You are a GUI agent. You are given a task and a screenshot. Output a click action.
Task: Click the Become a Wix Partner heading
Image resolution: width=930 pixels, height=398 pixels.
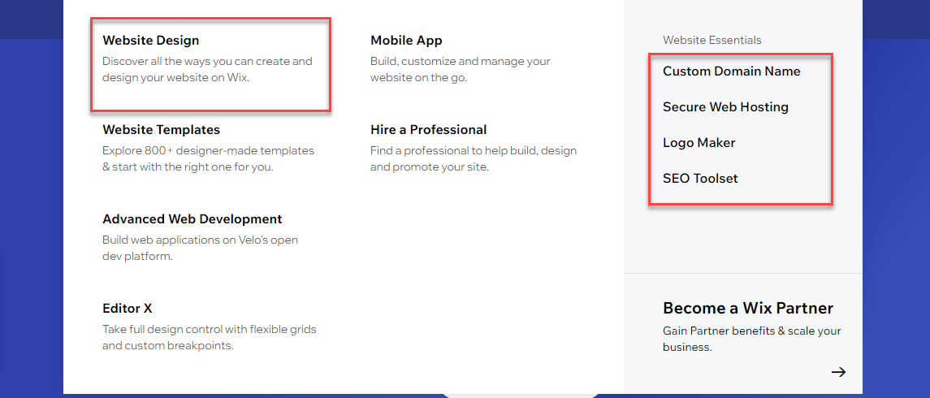pos(747,309)
